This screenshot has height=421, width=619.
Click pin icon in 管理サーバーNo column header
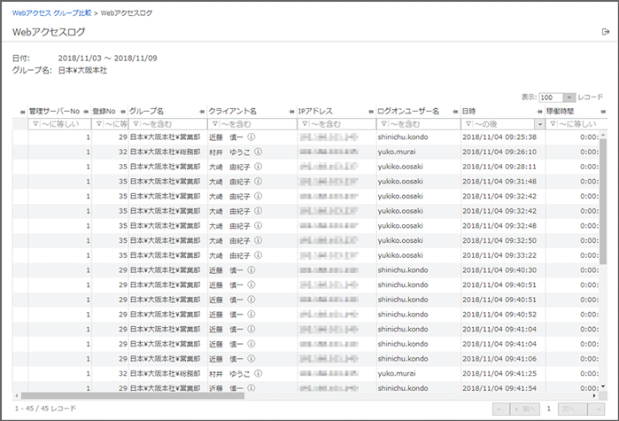tap(86, 112)
